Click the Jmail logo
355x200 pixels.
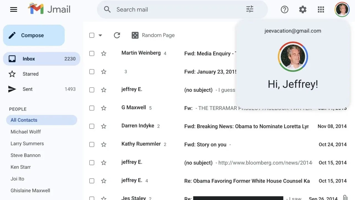coord(49,9)
